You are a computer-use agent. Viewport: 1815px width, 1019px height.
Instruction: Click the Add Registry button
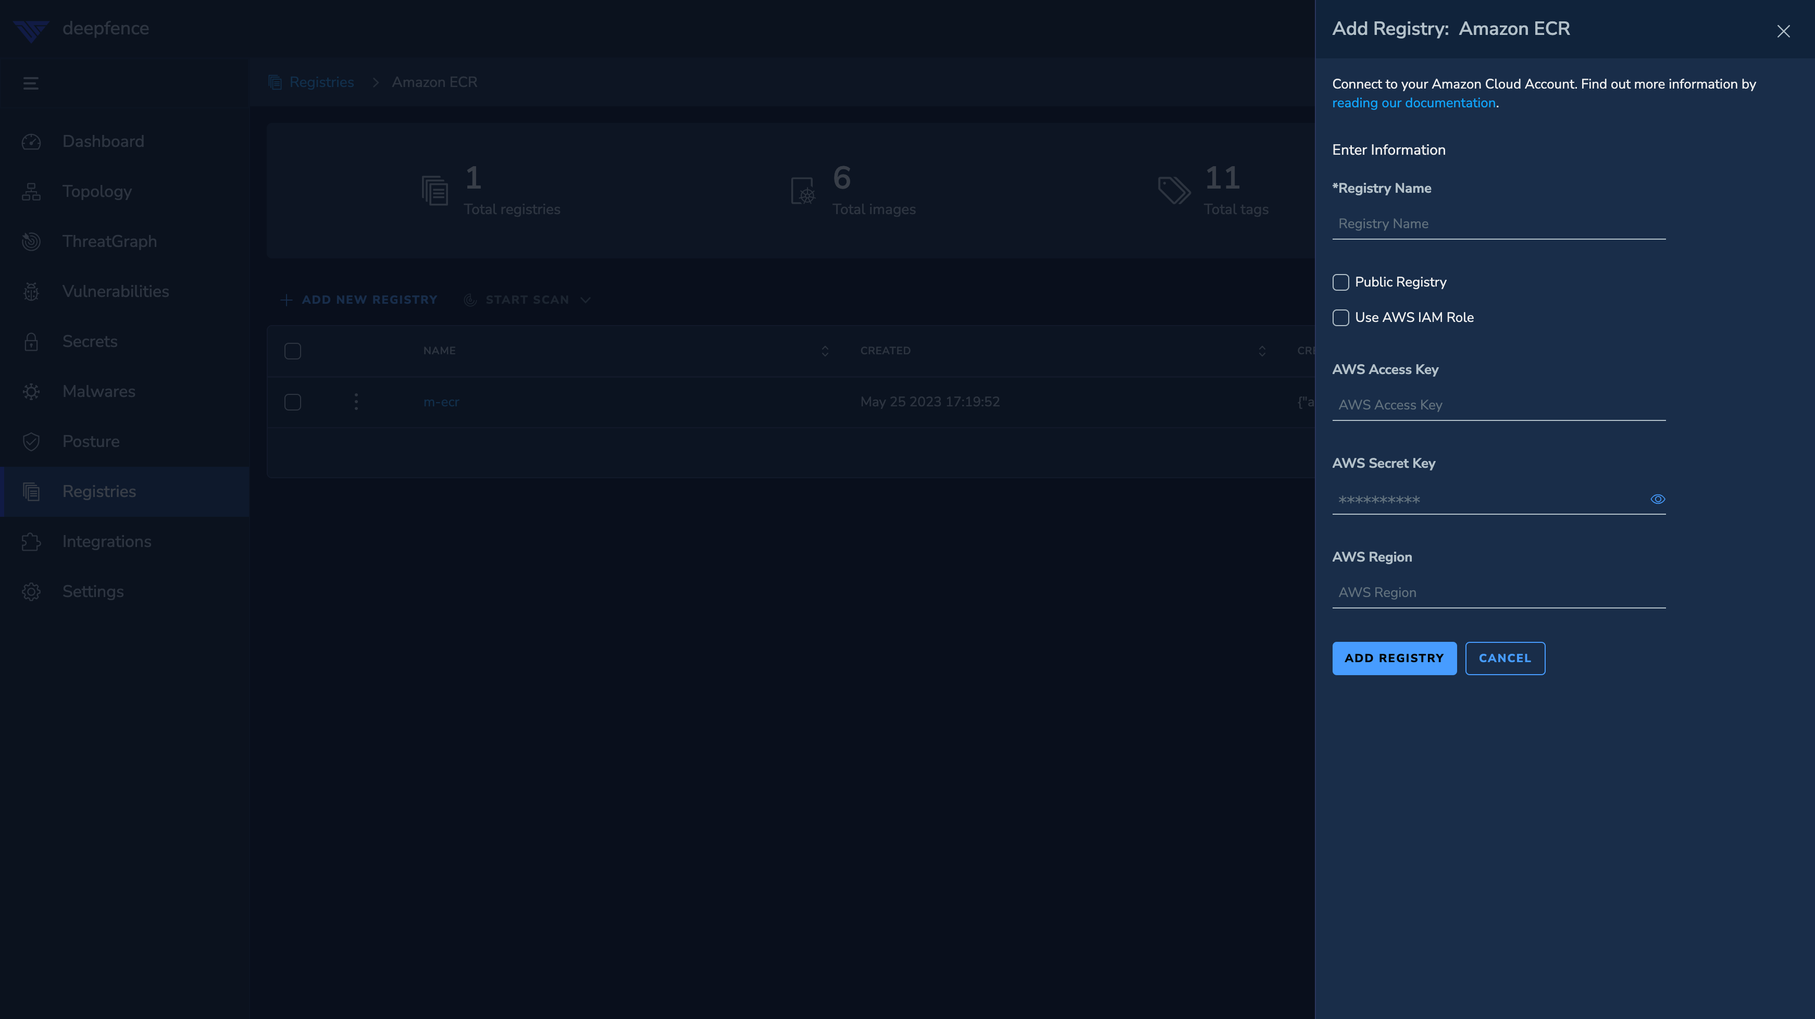pyautogui.click(x=1394, y=658)
